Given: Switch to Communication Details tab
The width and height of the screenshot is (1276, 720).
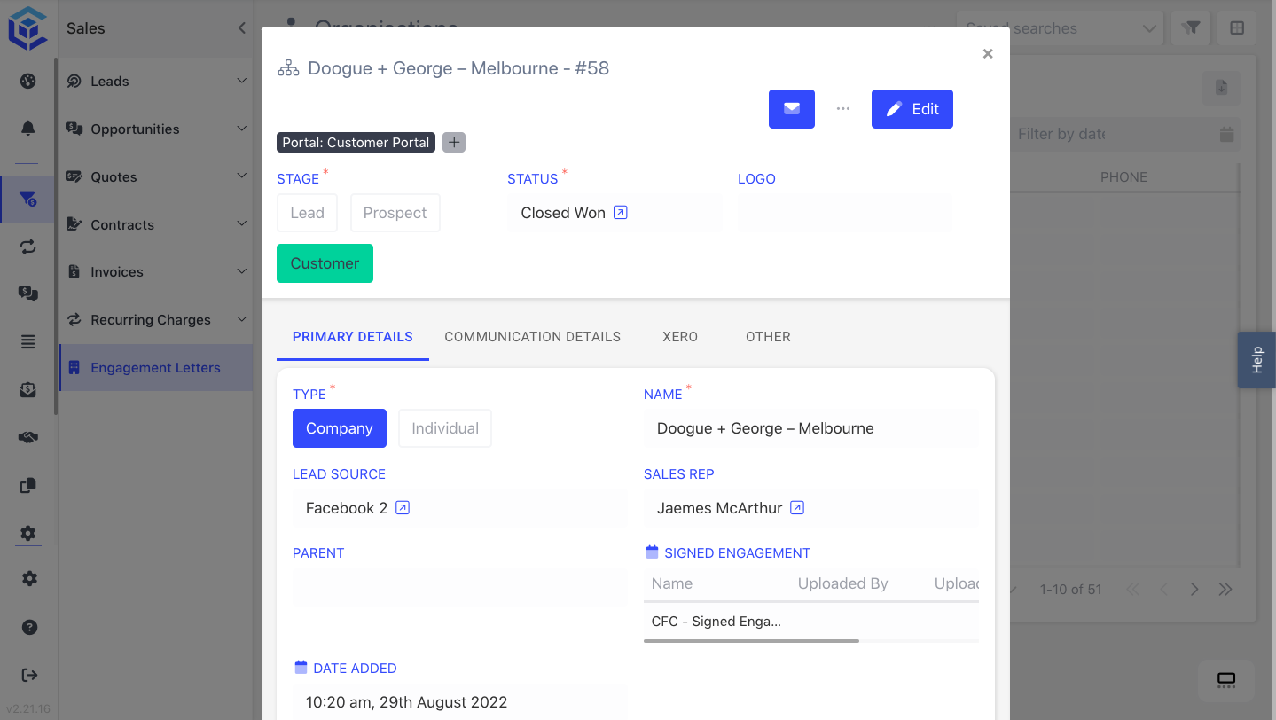Looking at the screenshot, I should [533, 337].
